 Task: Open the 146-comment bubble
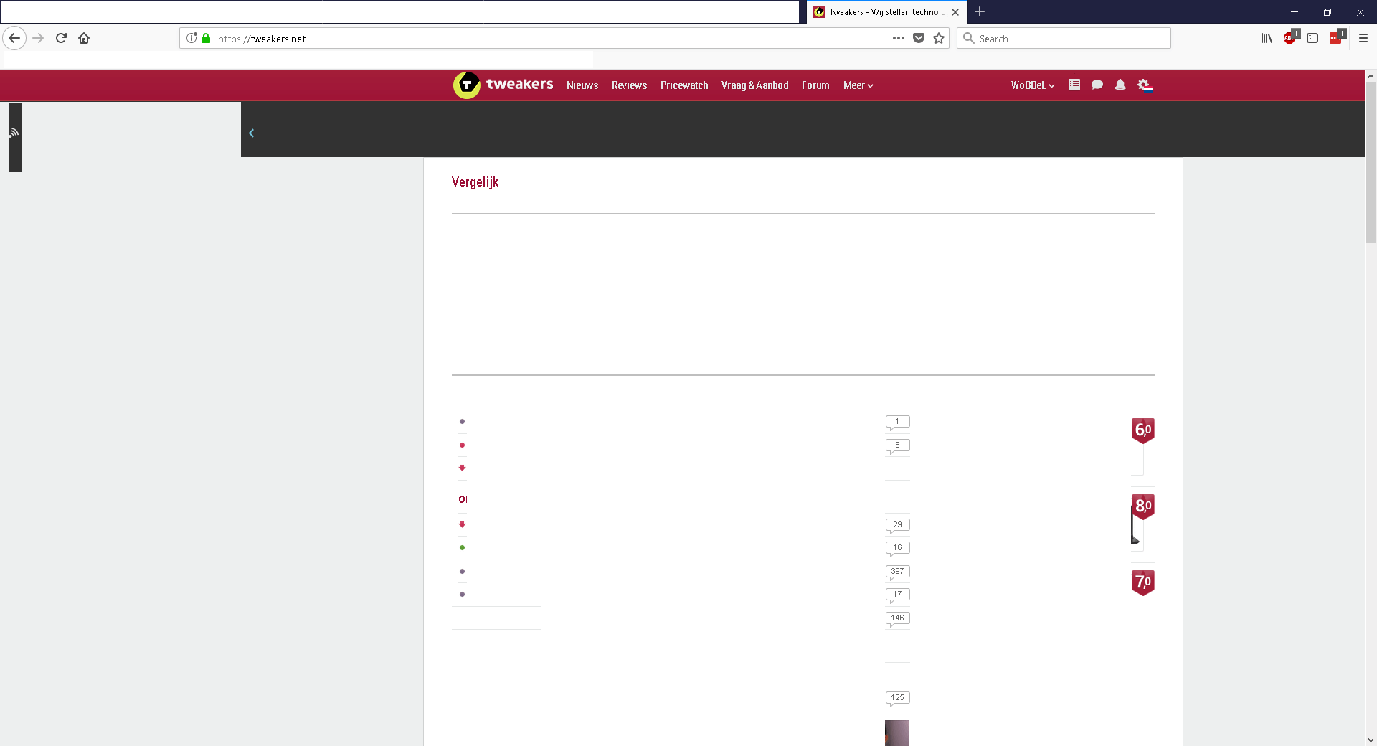897,619
